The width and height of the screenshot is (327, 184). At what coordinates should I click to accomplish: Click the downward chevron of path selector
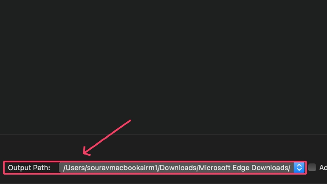[299, 170]
